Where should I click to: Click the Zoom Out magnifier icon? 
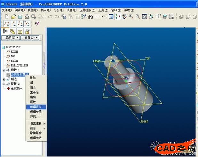pyautogui.click(x=138, y=16)
